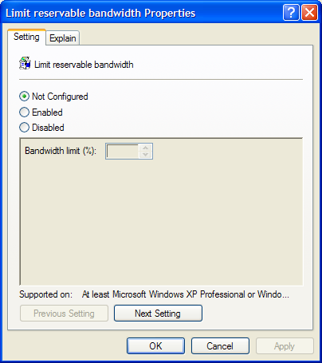Click the Help question mark button
This screenshot has height=363, width=322.
point(291,12)
